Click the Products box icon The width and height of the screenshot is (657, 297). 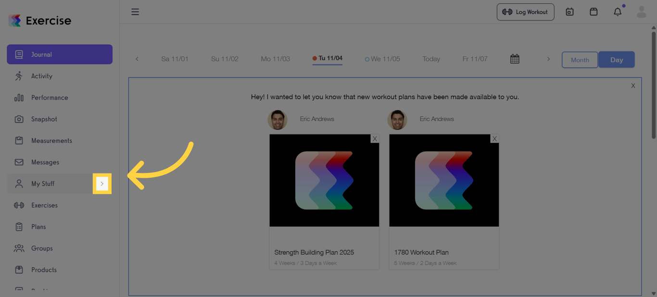point(19,270)
